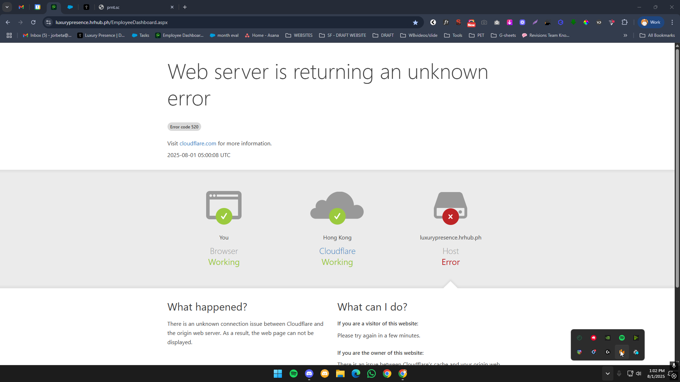Screen dimensions: 680x382
Task: Switch to the Salesforce pinned tab
Action: click(x=70, y=7)
